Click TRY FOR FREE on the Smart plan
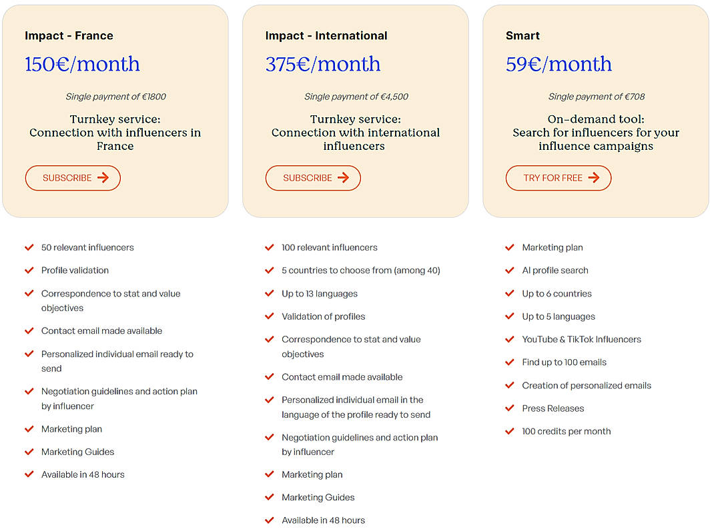714x531 pixels. pos(559,178)
